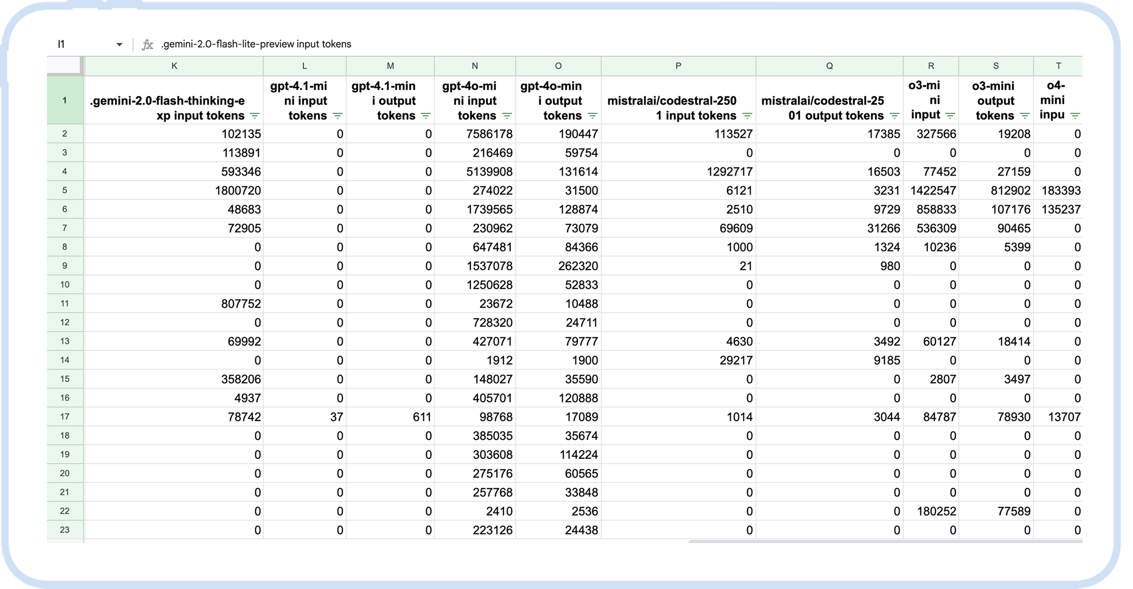Viewport: 1133px width, 589px height.
Task: Click cell with value 593346
Action: (x=174, y=171)
